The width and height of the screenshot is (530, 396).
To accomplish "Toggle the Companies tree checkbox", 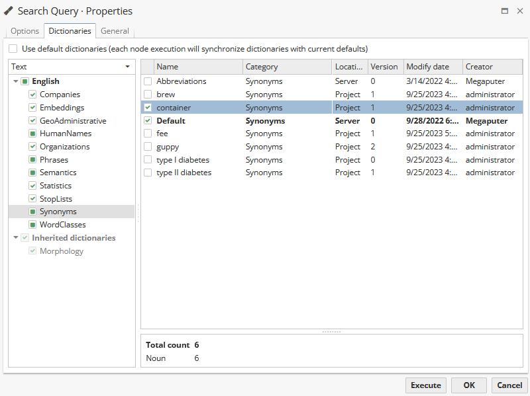I will tap(32, 95).
